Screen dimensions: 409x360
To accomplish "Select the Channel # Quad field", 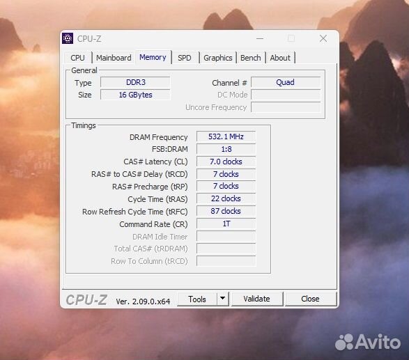I will click(286, 82).
